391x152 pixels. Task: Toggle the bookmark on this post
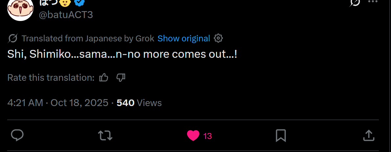(x=281, y=135)
